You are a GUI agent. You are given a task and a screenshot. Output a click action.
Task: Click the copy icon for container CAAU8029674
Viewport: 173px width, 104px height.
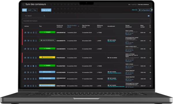(31, 49)
